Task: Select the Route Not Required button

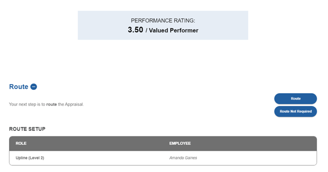Action: click(x=296, y=111)
